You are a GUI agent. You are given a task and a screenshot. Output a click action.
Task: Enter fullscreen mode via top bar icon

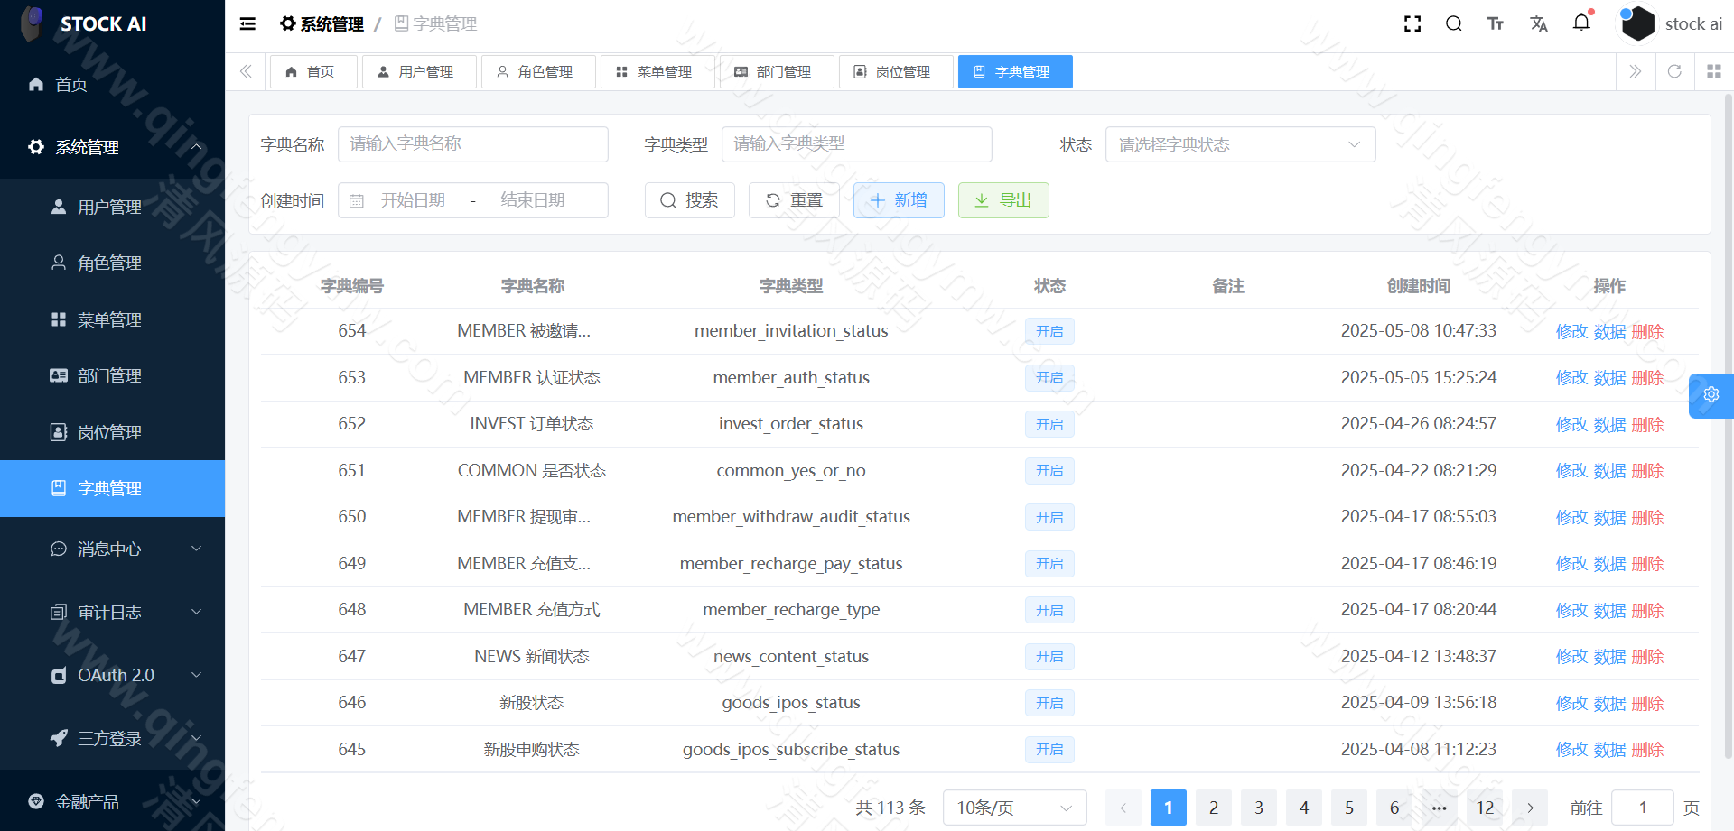pyautogui.click(x=1412, y=23)
